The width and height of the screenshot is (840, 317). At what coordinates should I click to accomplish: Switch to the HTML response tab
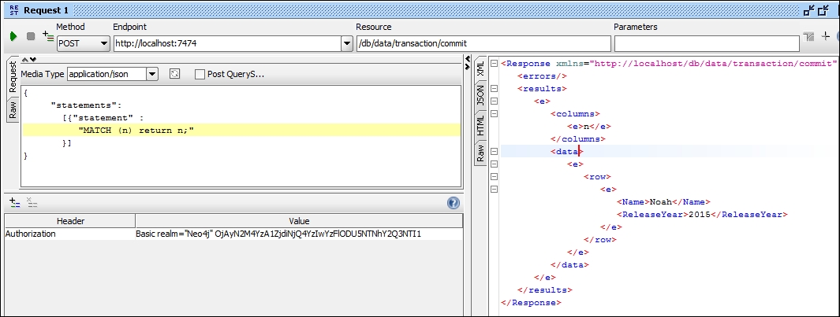click(480, 124)
